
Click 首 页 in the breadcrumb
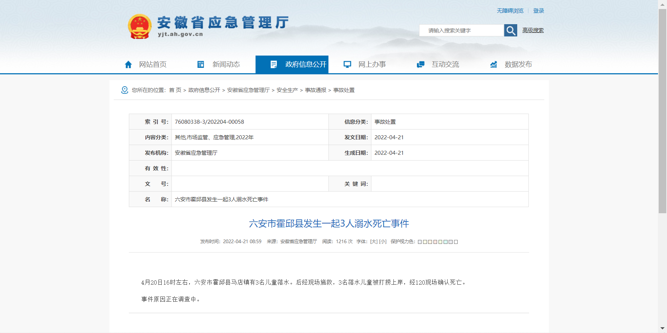175,90
